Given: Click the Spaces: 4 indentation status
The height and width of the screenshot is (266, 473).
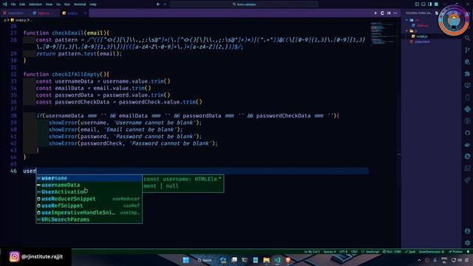Looking at the screenshot, I should pyautogui.click(x=330, y=251).
